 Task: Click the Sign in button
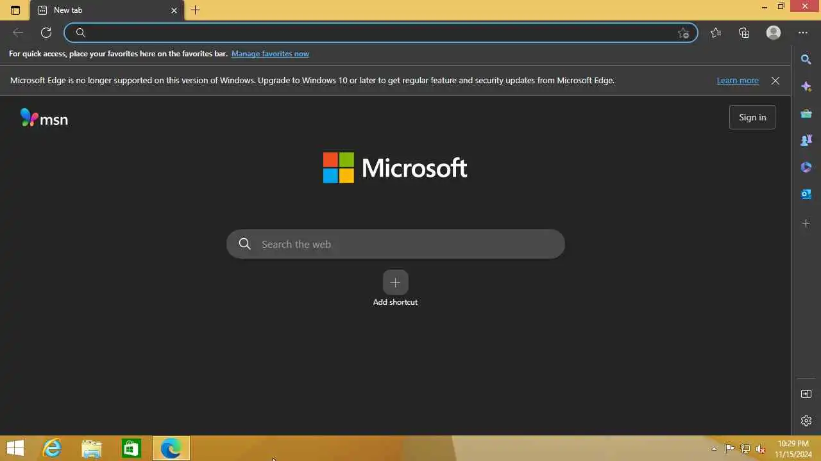point(752,117)
